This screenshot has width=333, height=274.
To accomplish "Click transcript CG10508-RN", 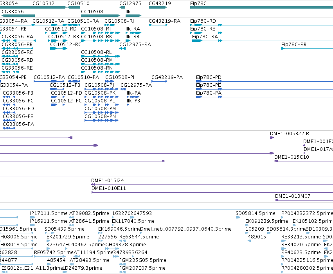I will tap(97, 68).
